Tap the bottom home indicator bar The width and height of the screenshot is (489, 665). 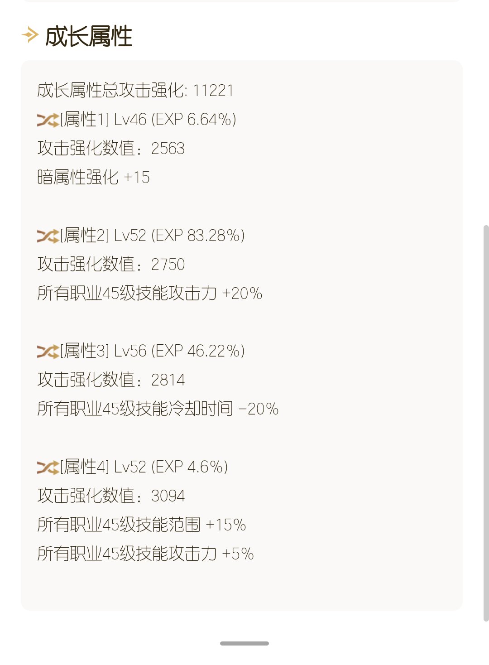coord(244,643)
